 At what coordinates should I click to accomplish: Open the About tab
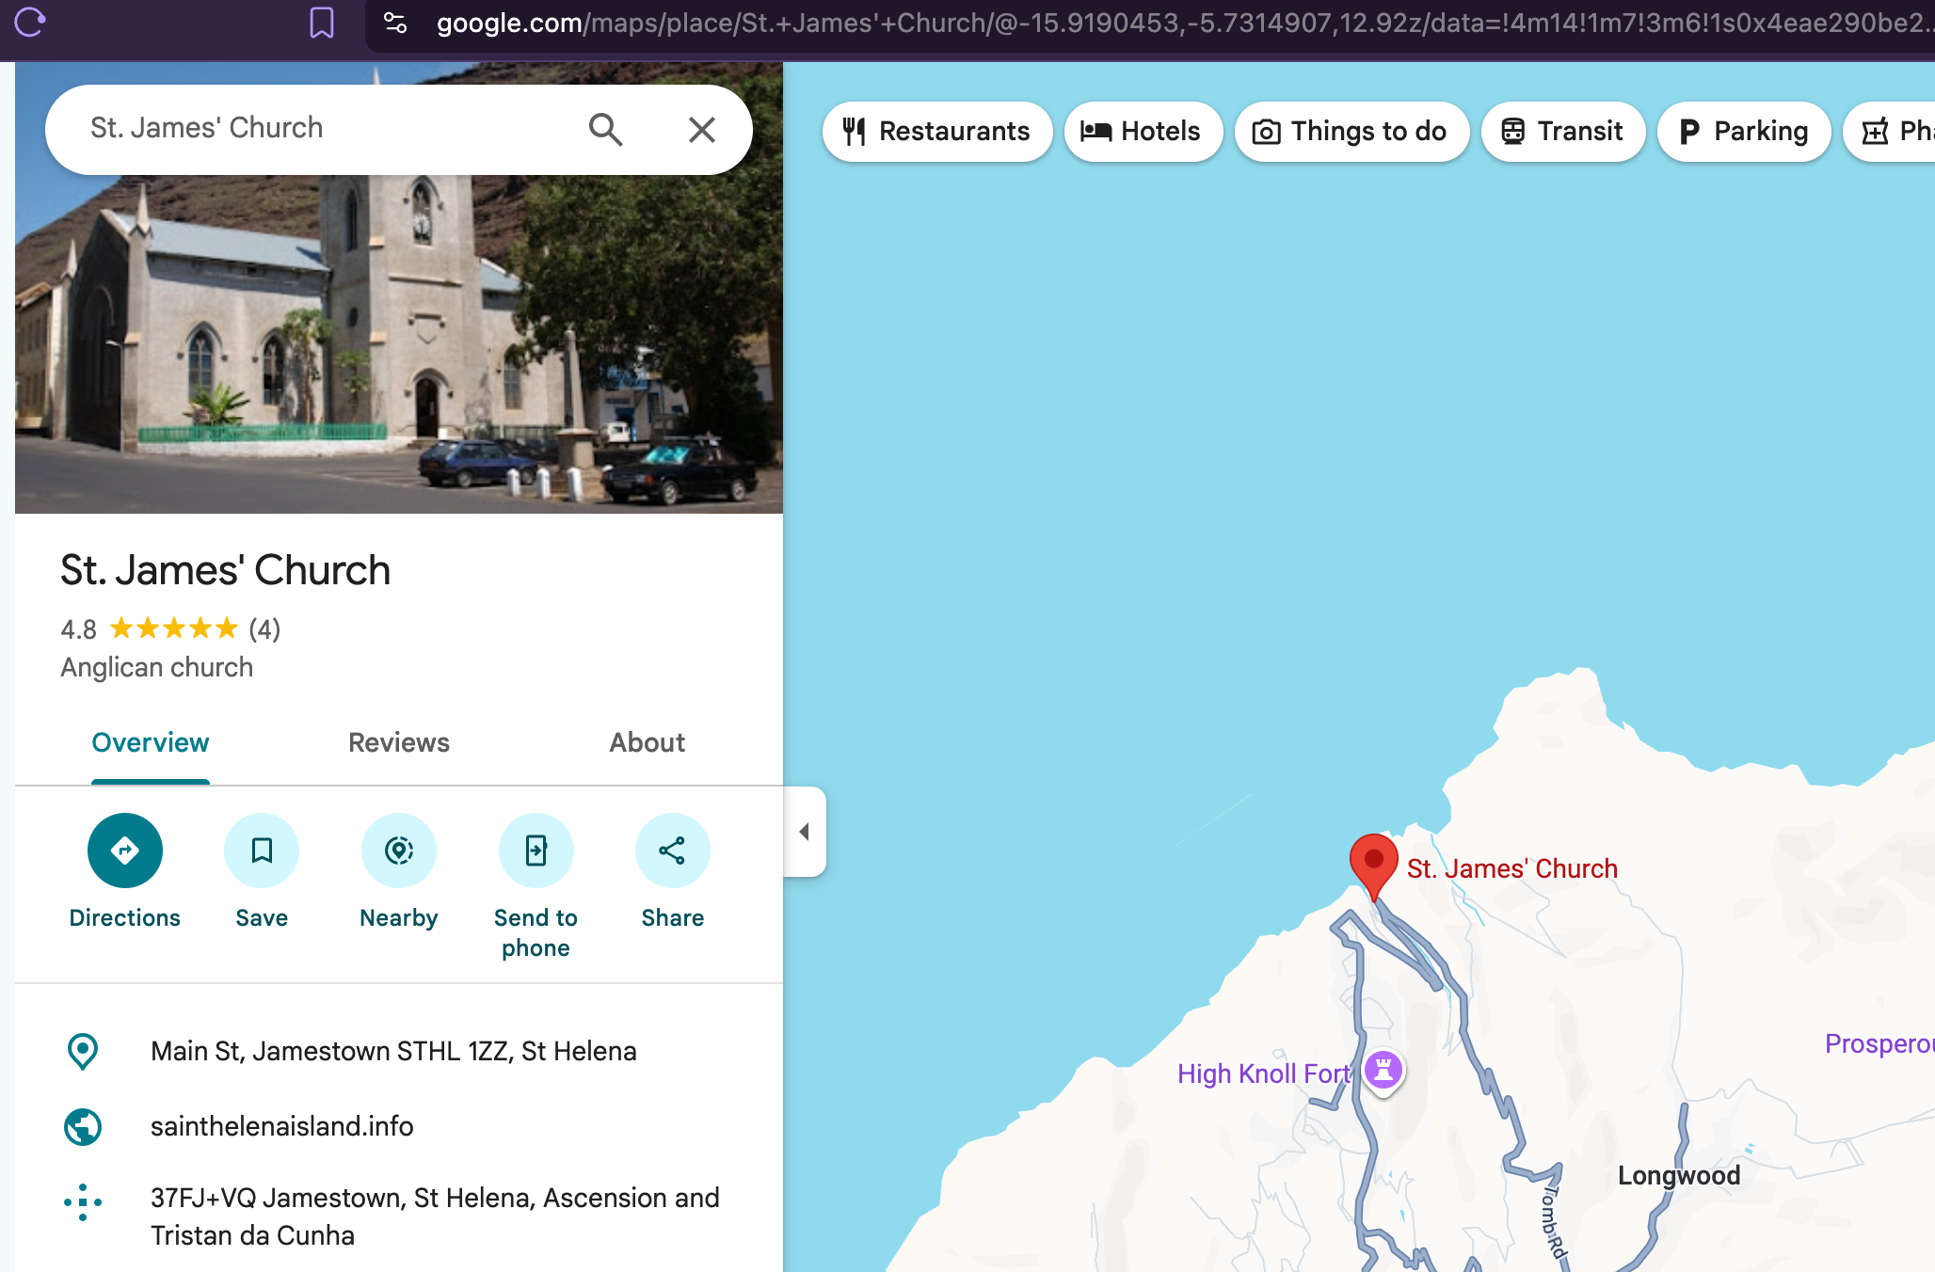[648, 742]
